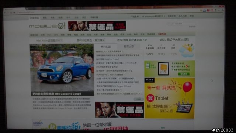This screenshot has height=133, width=236.
Task: Click the Sony Tablet 買就抽 advertisement
Action: (170, 98)
